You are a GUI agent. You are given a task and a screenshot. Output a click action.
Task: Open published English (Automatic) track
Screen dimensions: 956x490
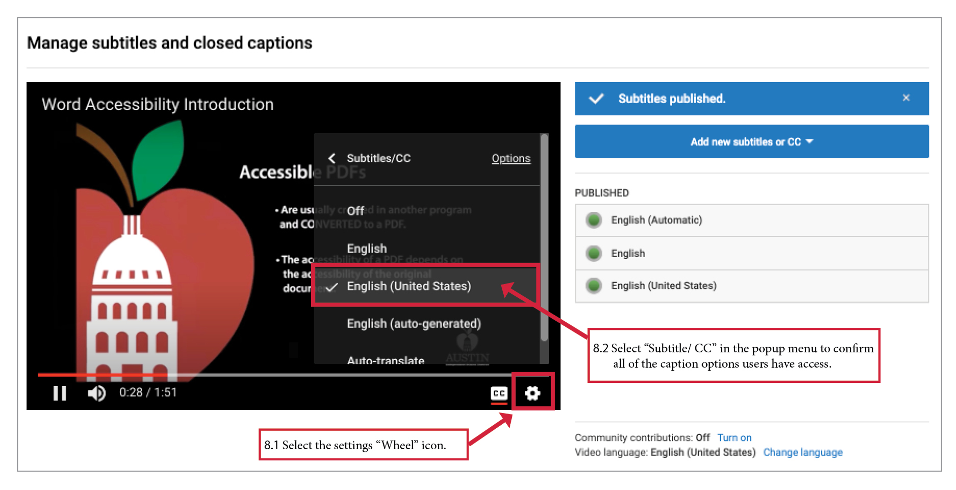656,220
